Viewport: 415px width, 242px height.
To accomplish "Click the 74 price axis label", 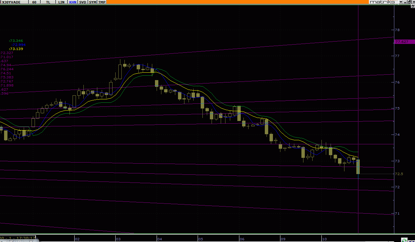I will (397, 135).
